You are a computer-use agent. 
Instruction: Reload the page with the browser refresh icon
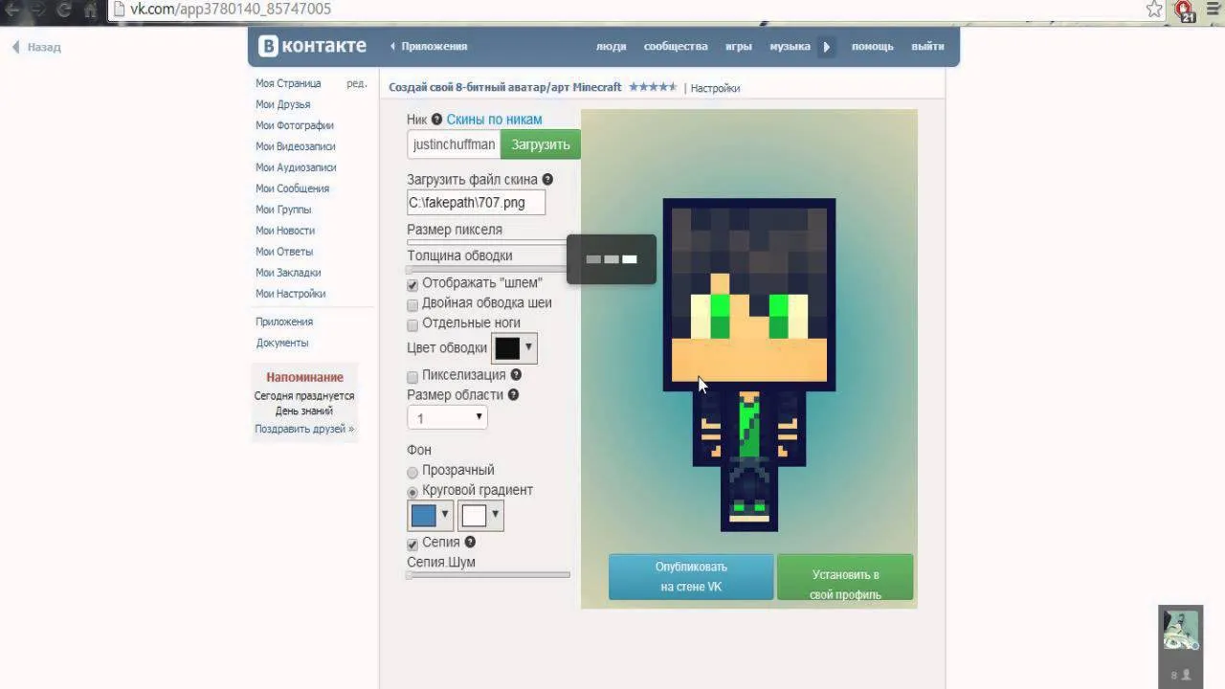[x=64, y=10]
